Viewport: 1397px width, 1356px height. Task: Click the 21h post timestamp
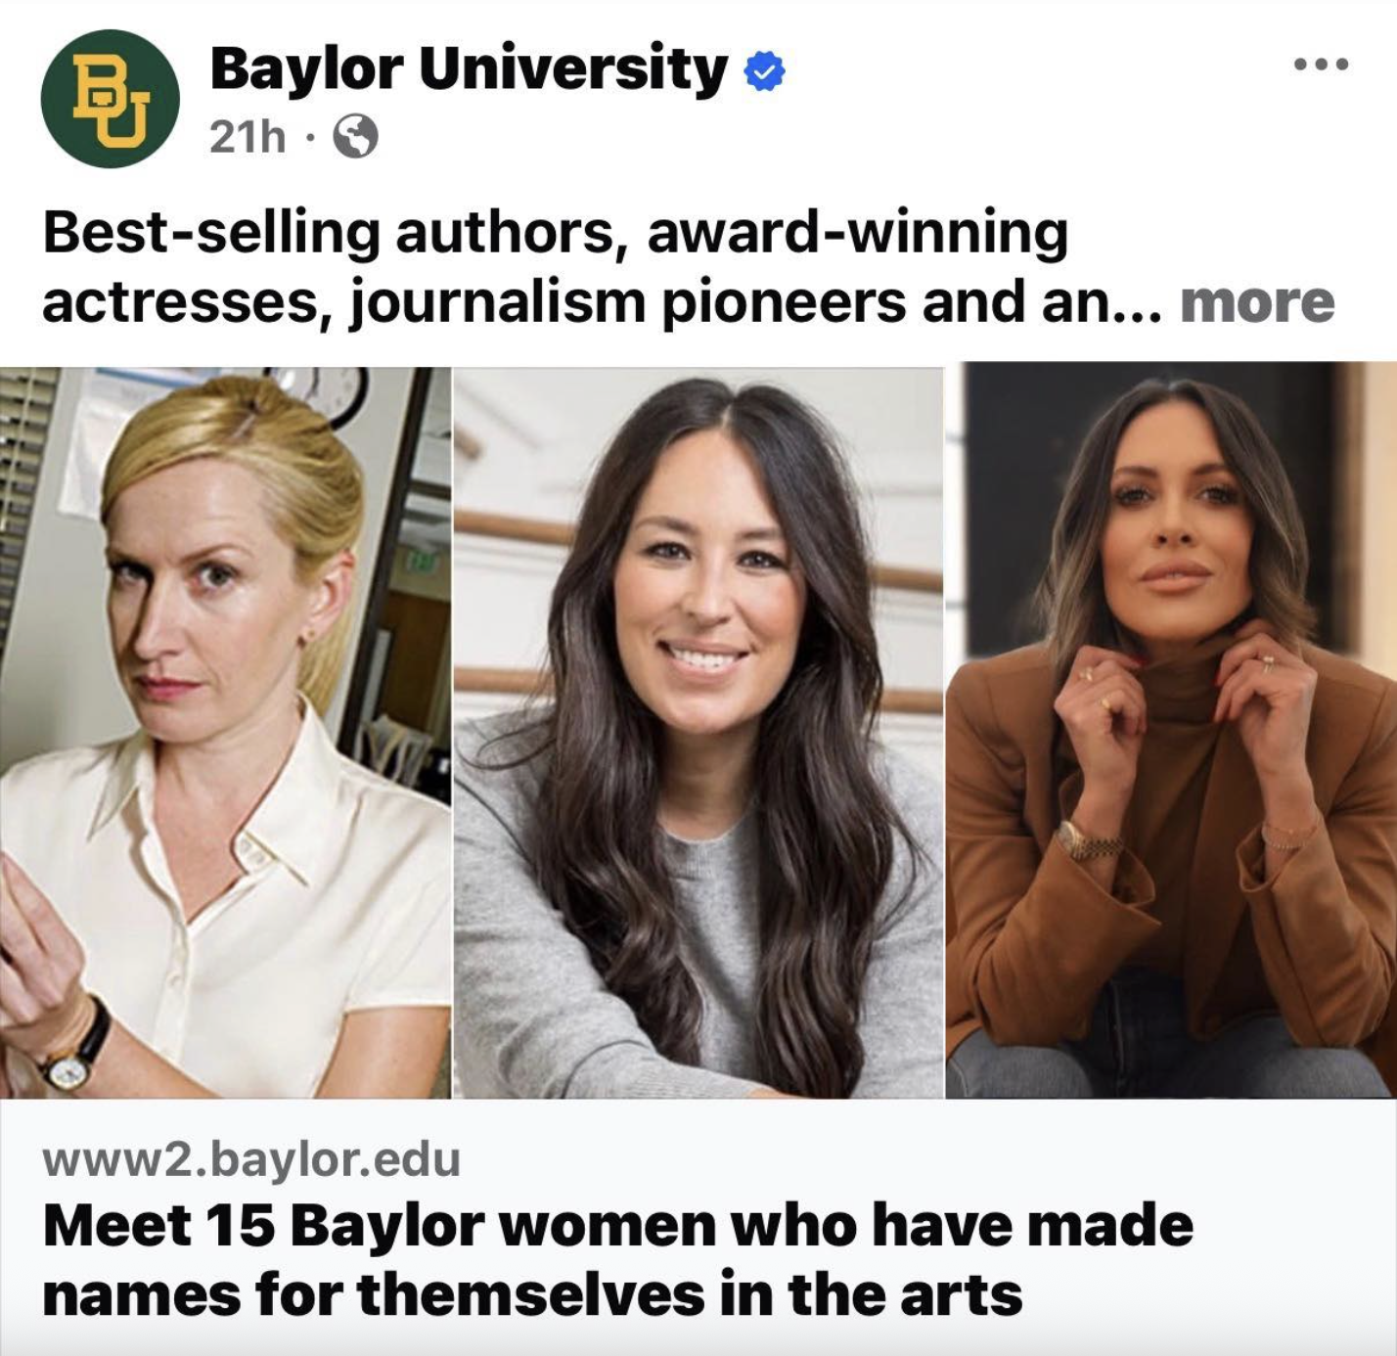click(x=248, y=138)
